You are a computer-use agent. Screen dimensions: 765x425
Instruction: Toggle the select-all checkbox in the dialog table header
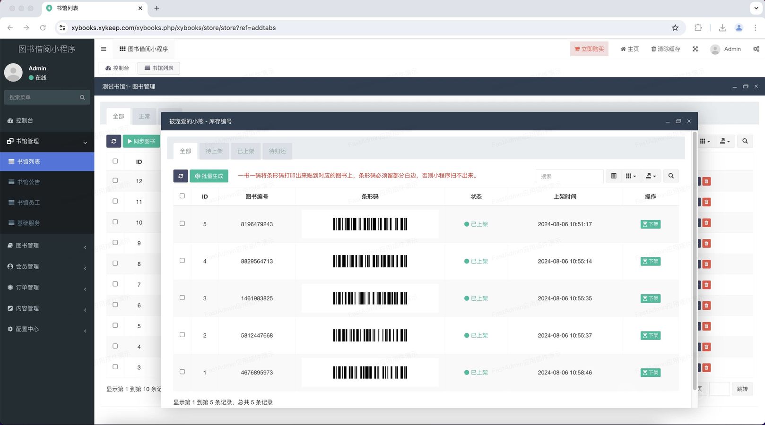pyautogui.click(x=182, y=196)
